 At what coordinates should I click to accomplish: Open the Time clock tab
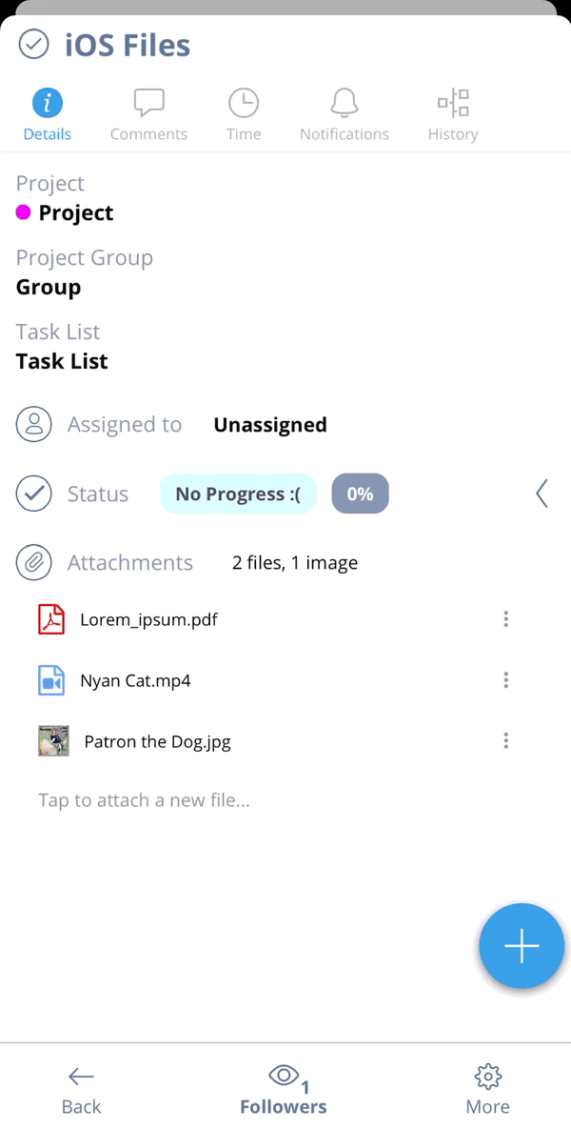pyautogui.click(x=244, y=104)
